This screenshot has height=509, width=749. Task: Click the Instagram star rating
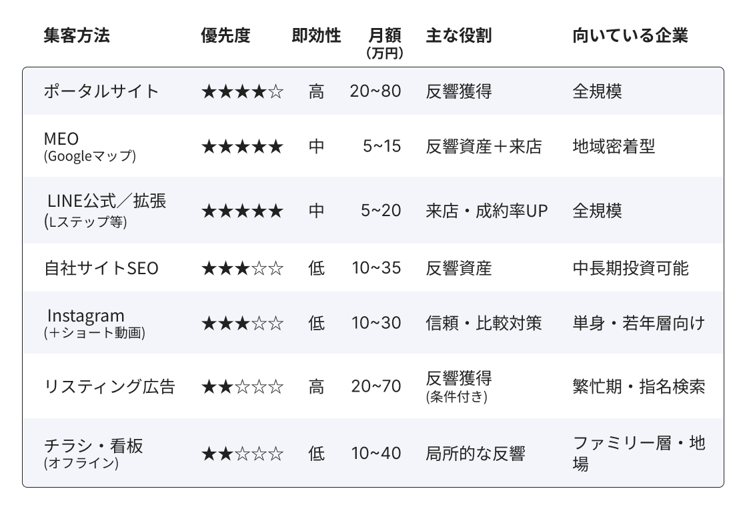[242, 323]
